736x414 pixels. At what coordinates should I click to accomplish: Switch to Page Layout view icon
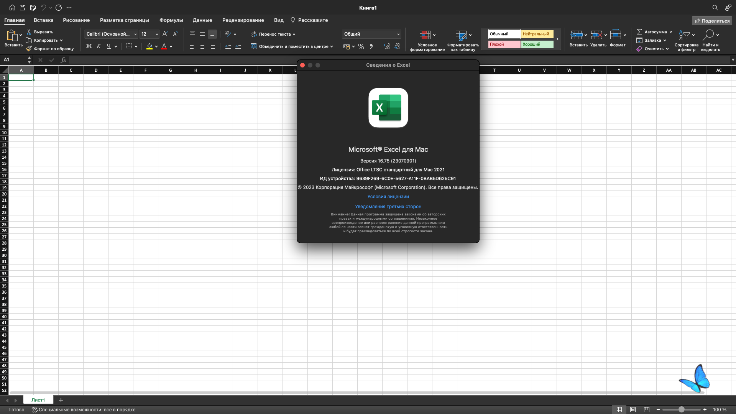coord(633,410)
